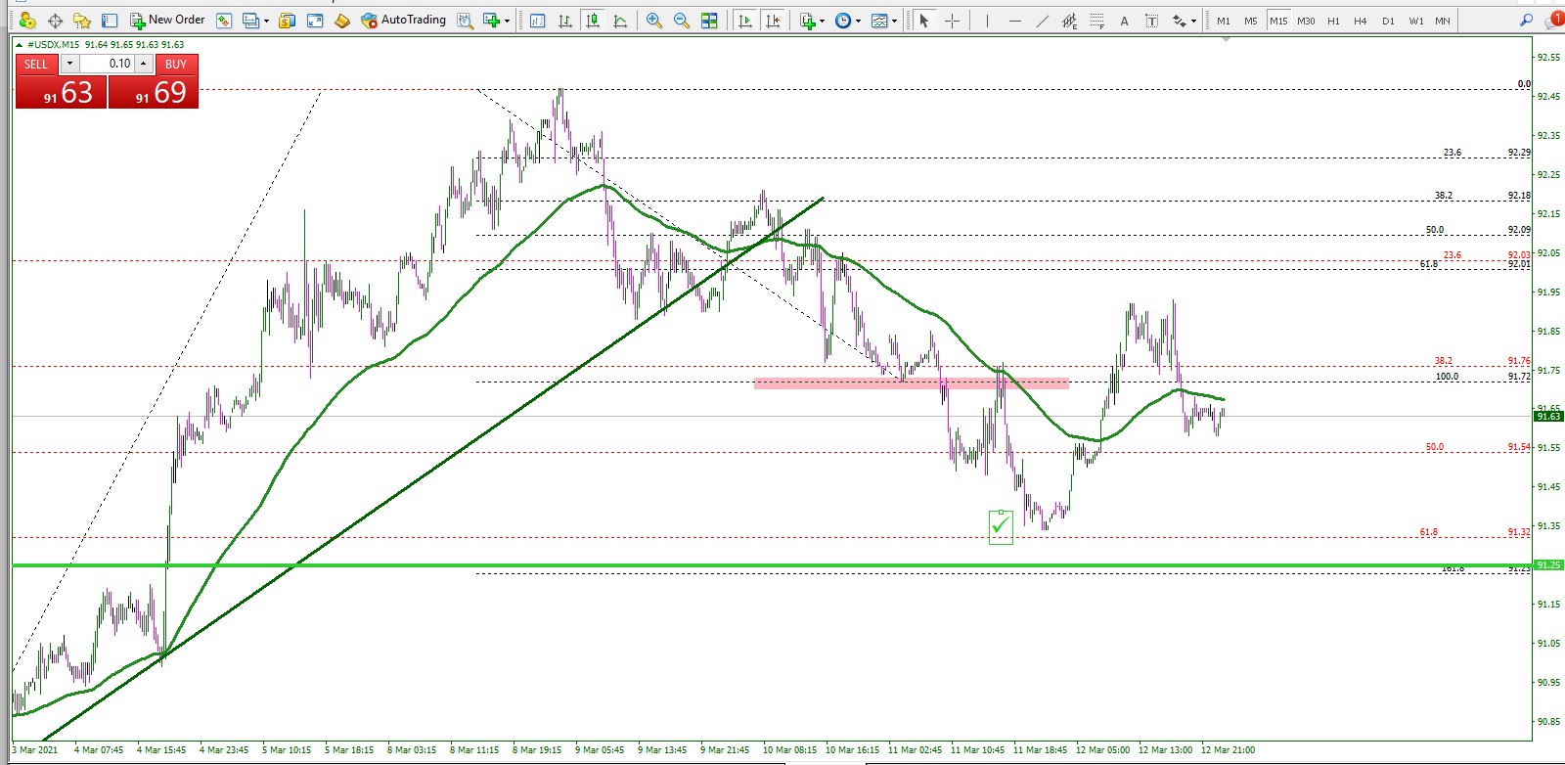Expand the new chart dropdown arrow
1565x765 pixels.
coord(507,21)
